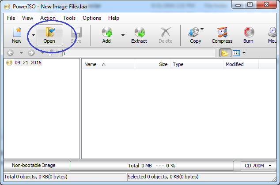Sort by the Type column header
This screenshot has width=280, height=185.
point(197,64)
